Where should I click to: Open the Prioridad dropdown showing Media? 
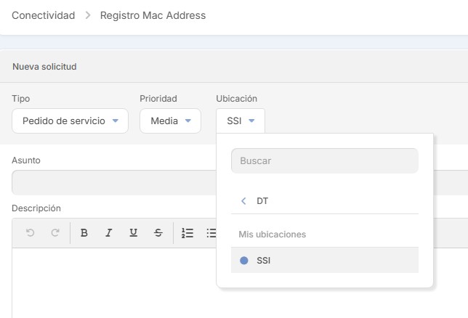point(170,121)
